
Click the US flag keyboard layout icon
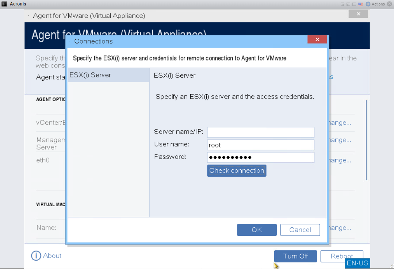360,4
